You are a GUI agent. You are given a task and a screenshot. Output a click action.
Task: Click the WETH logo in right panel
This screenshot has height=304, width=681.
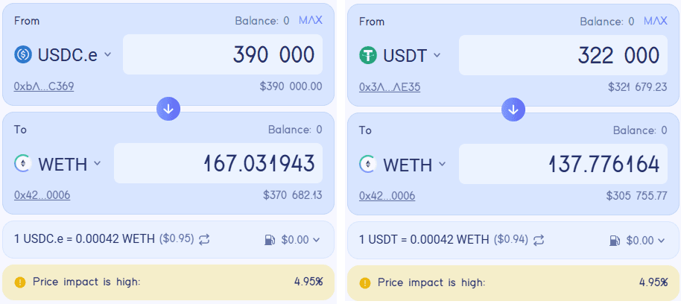[368, 164]
